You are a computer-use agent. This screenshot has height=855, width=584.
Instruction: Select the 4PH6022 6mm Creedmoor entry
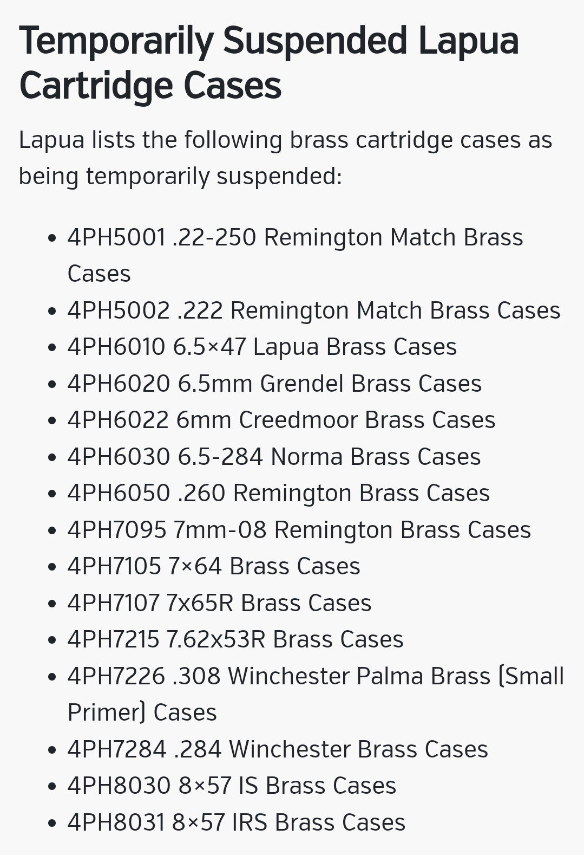pyautogui.click(x=281, y=420)
